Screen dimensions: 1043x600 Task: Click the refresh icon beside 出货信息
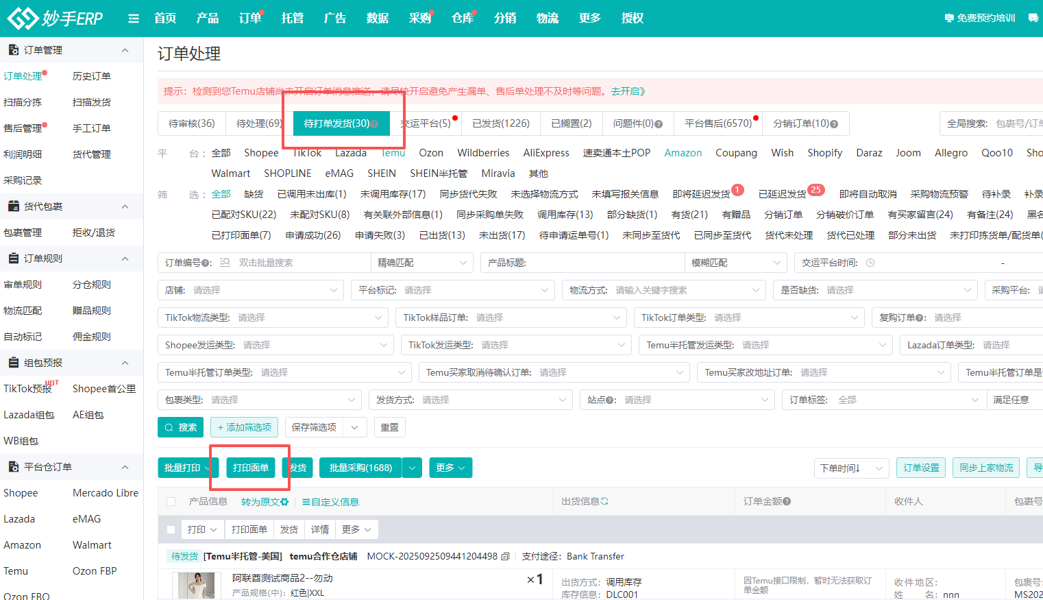[604, 501]
